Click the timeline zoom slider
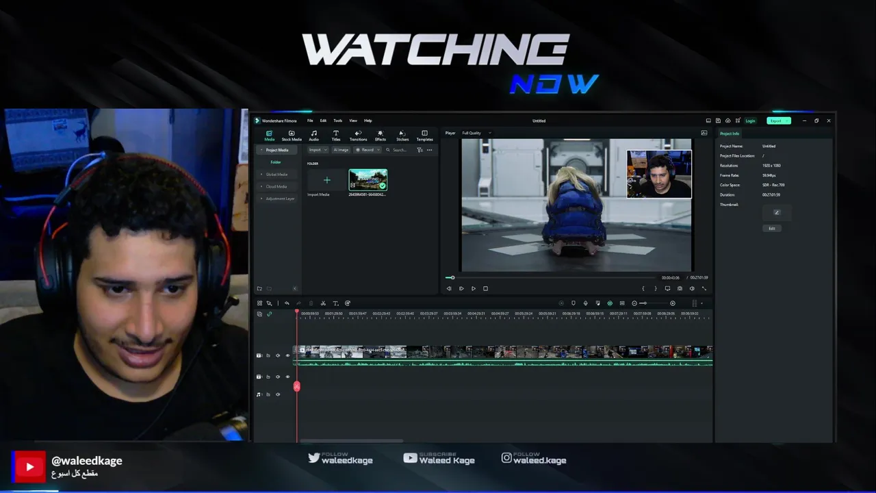The width and height of the screenshot is (876, 493). tap(653, 303)
